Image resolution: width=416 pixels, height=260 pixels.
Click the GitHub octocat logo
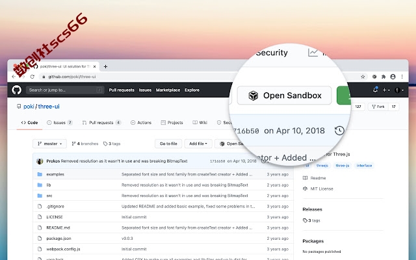click(x=16, y=90)
